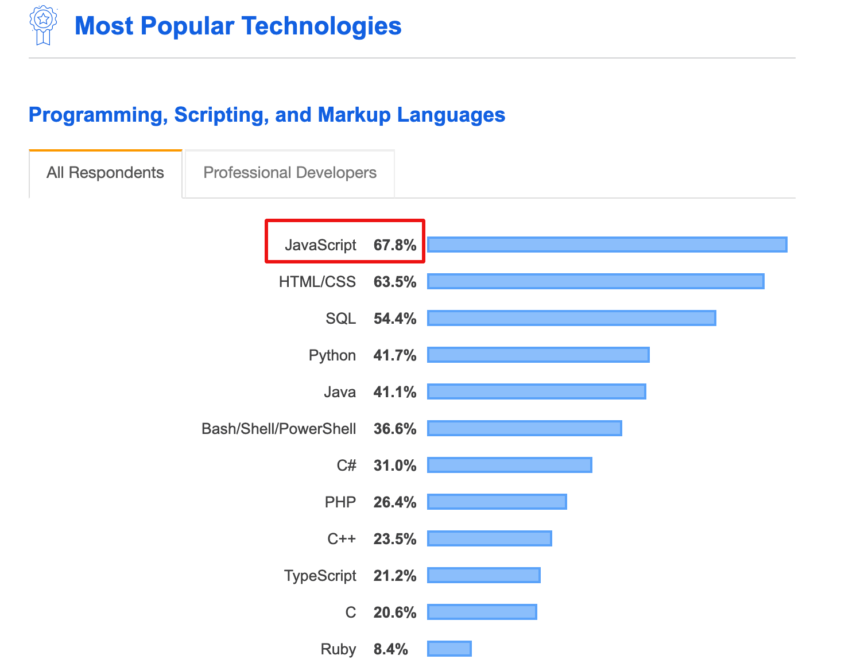
Task: Click the Bash/Shell/PowerShell label text
Action: (278, 429)
